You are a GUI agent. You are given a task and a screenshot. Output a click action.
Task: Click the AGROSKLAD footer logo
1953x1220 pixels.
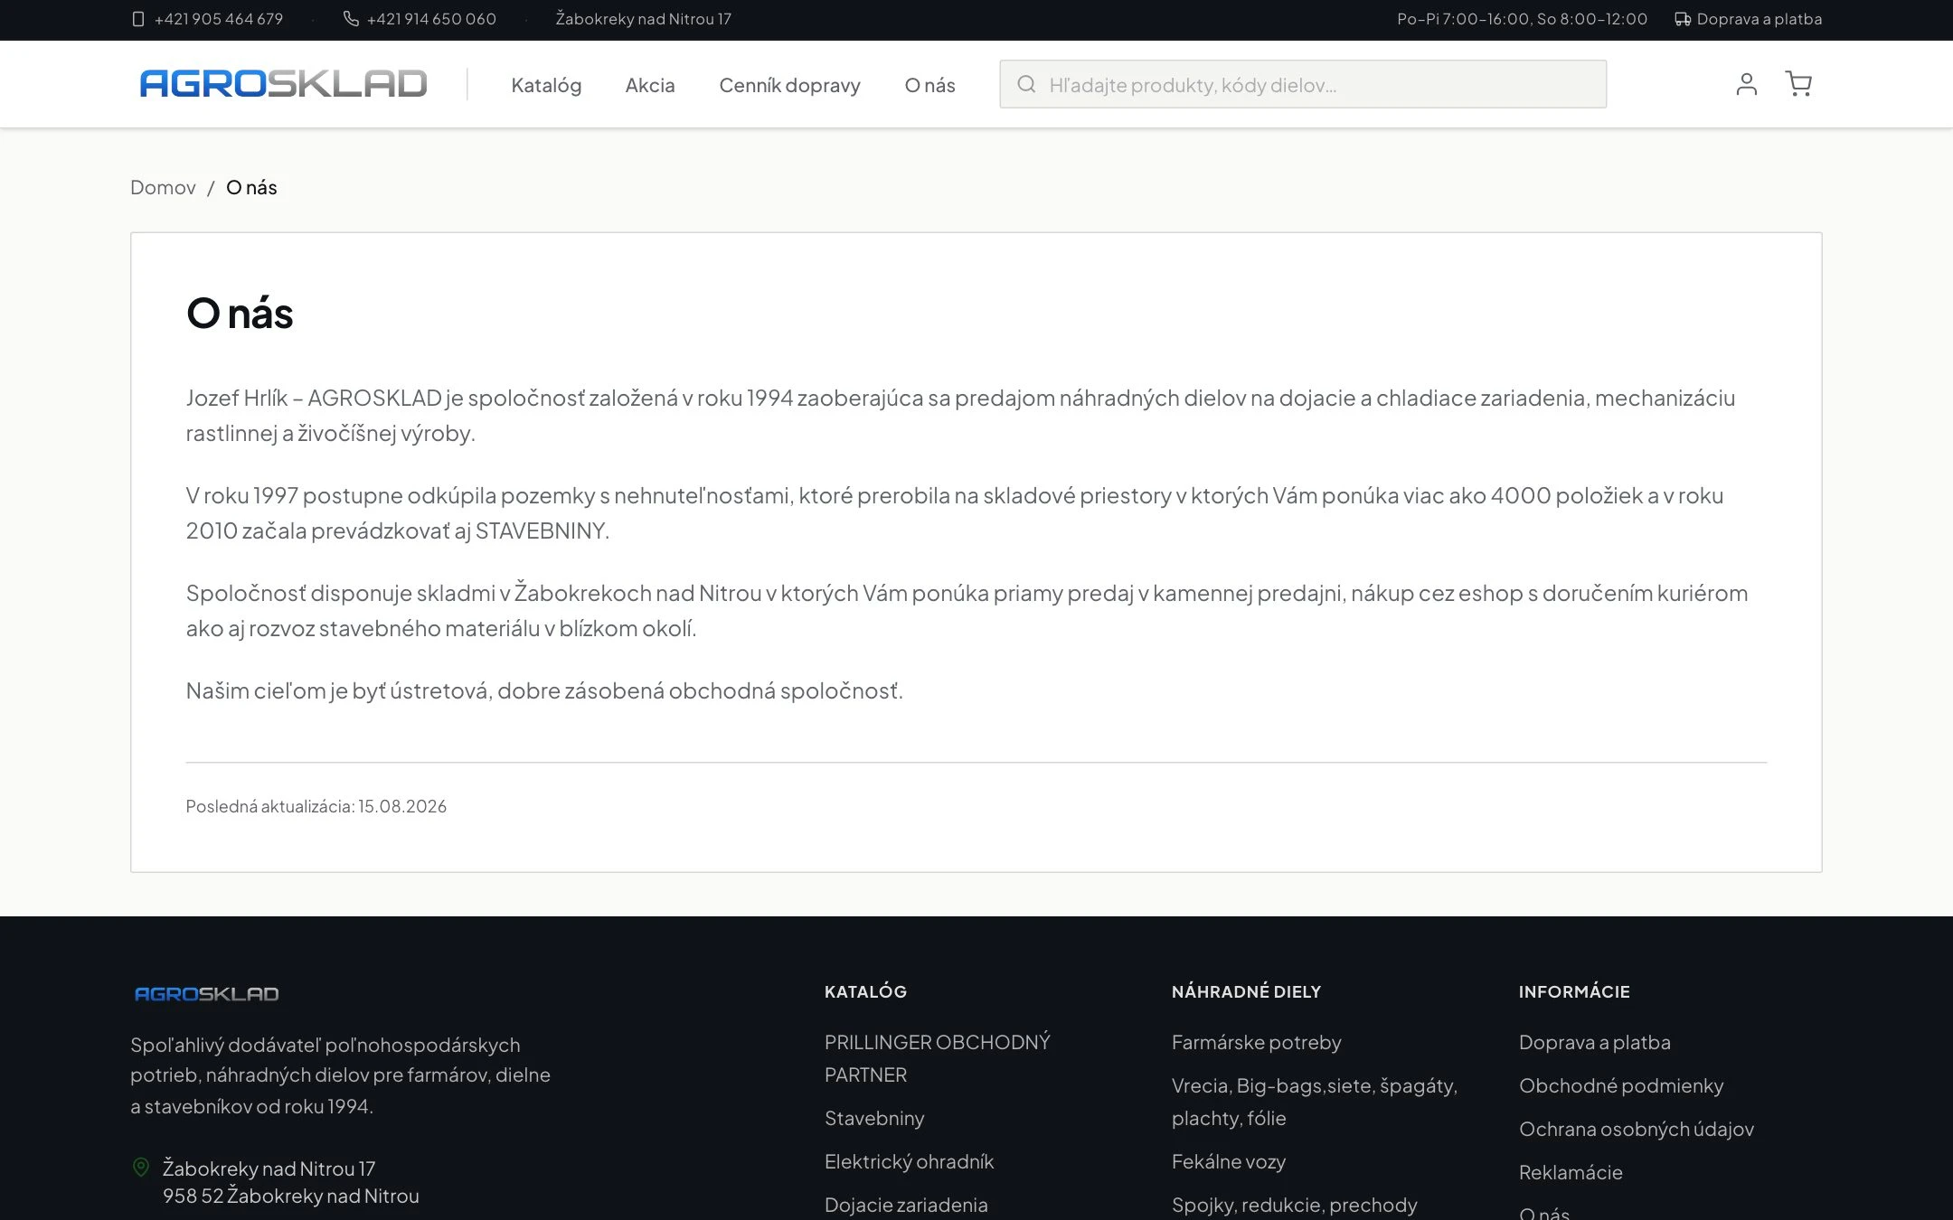[x=207, y=993]
